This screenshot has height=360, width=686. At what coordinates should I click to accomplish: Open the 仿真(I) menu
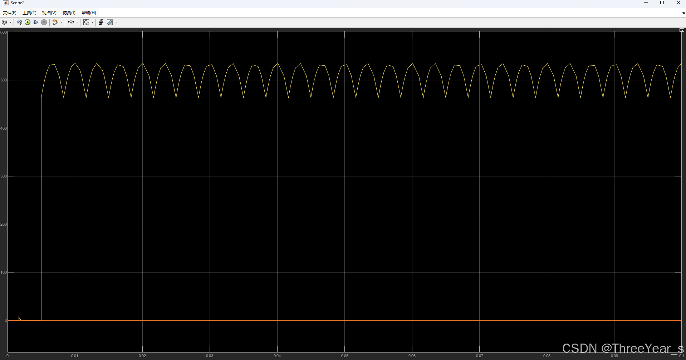(69, 12)
